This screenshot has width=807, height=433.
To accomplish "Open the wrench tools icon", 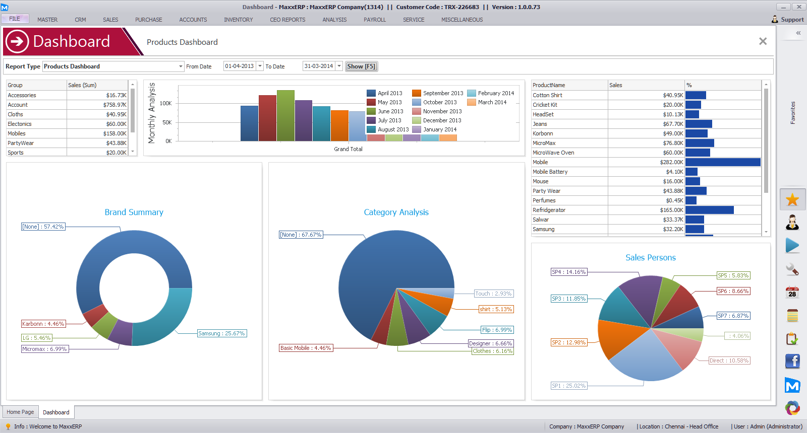I will point(792,269).
